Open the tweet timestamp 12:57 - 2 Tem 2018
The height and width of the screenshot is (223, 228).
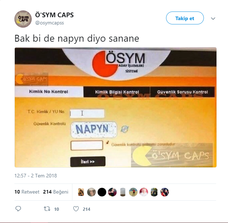tap(36, 176)
